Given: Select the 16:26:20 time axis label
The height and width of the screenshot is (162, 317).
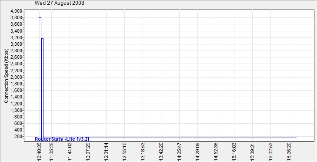Looking at the screenshot, I should click(x=289, y=152).
